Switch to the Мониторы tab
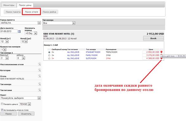The image size is (186, 121). (9, 5)
